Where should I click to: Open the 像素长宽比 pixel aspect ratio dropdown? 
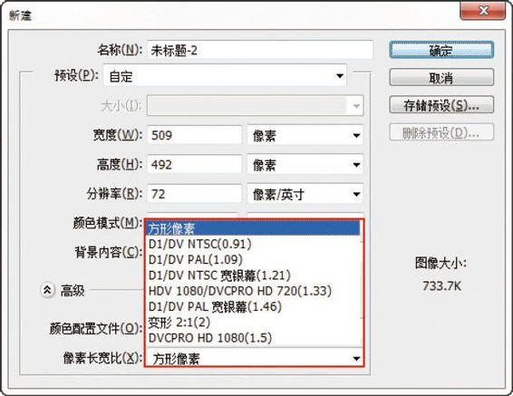[x=255, y=359]
